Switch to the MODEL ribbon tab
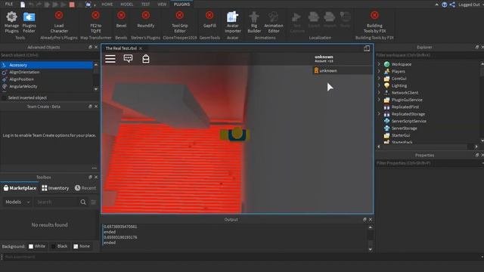The image size is (484, 272). [126, 5]
